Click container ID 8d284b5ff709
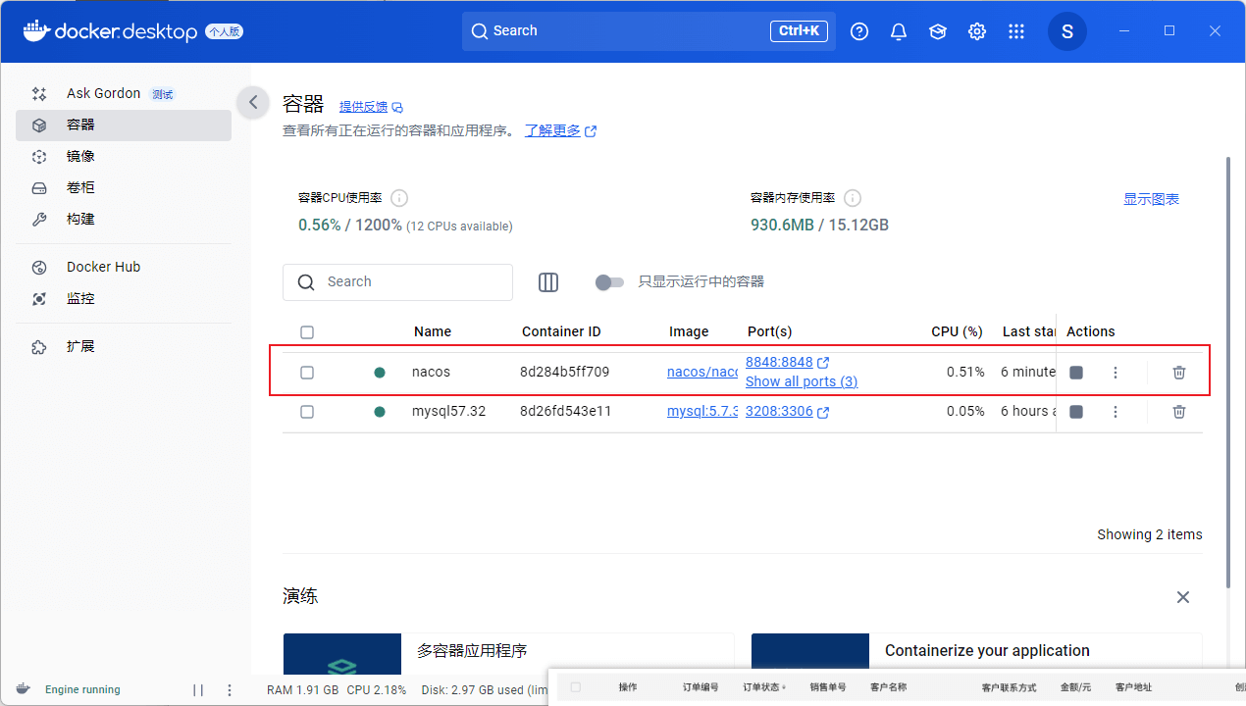 tap(564, 373)
